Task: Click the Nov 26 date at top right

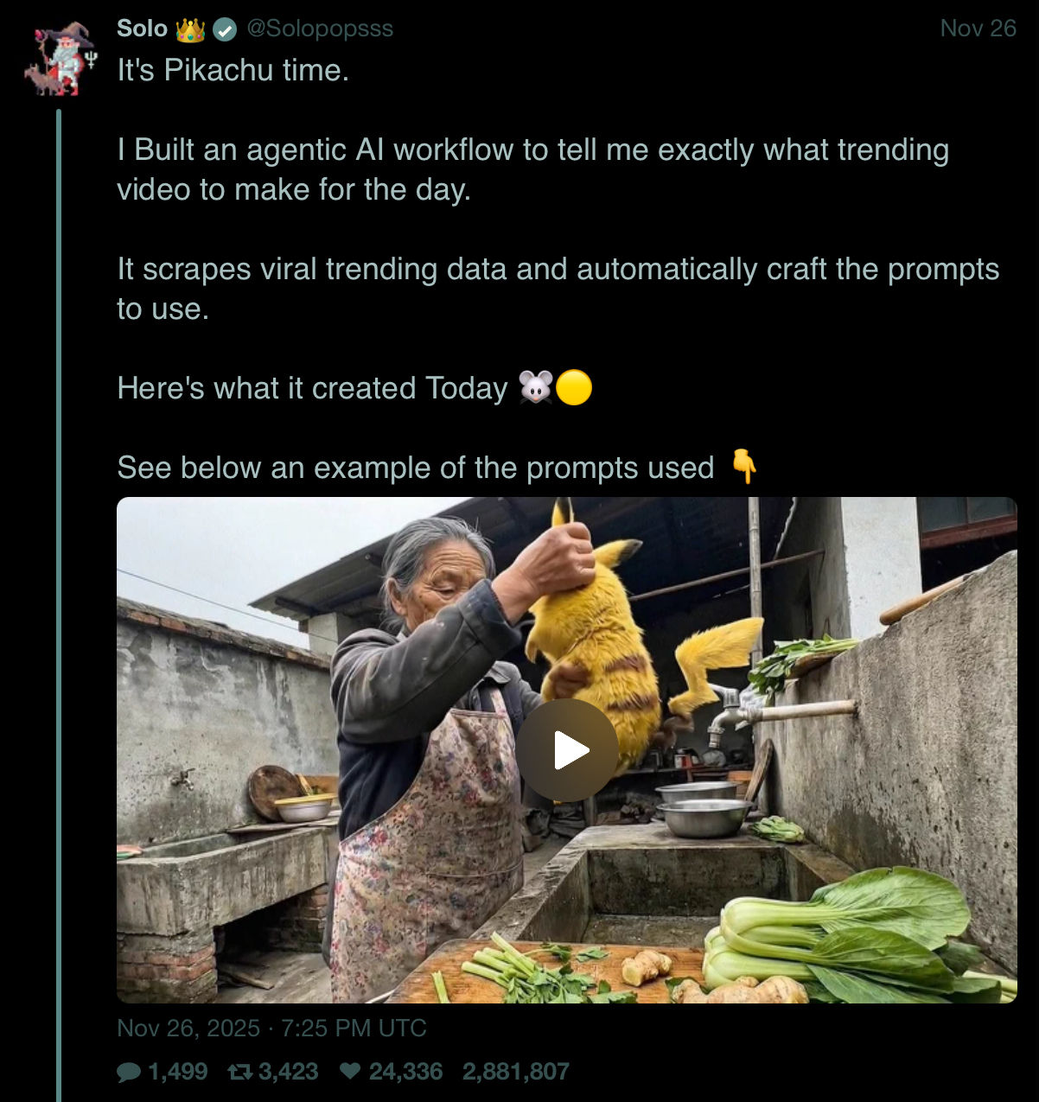Action: [978, 29]
